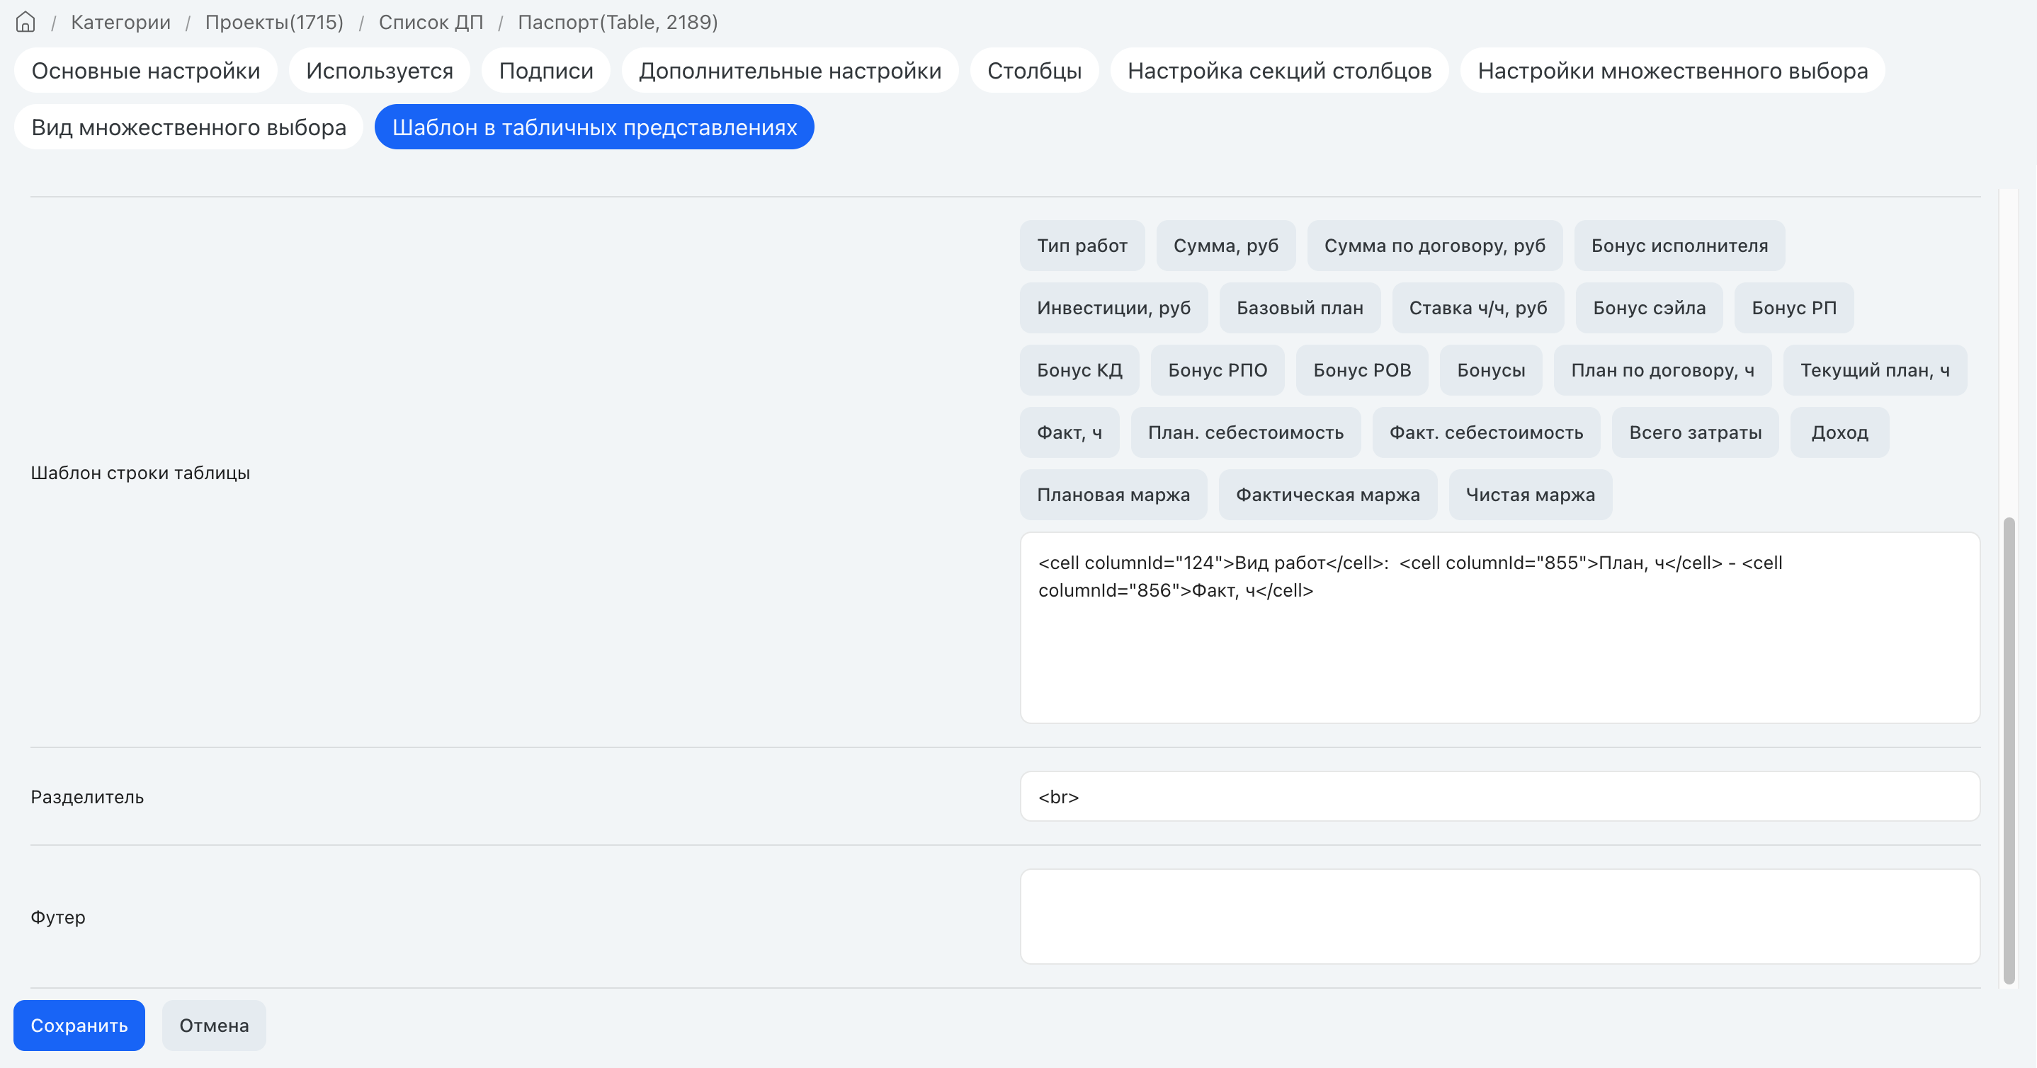The image size is (2037, 1068).
Task: Click the home icon in breadcrumb
Action: click(25, 22)
